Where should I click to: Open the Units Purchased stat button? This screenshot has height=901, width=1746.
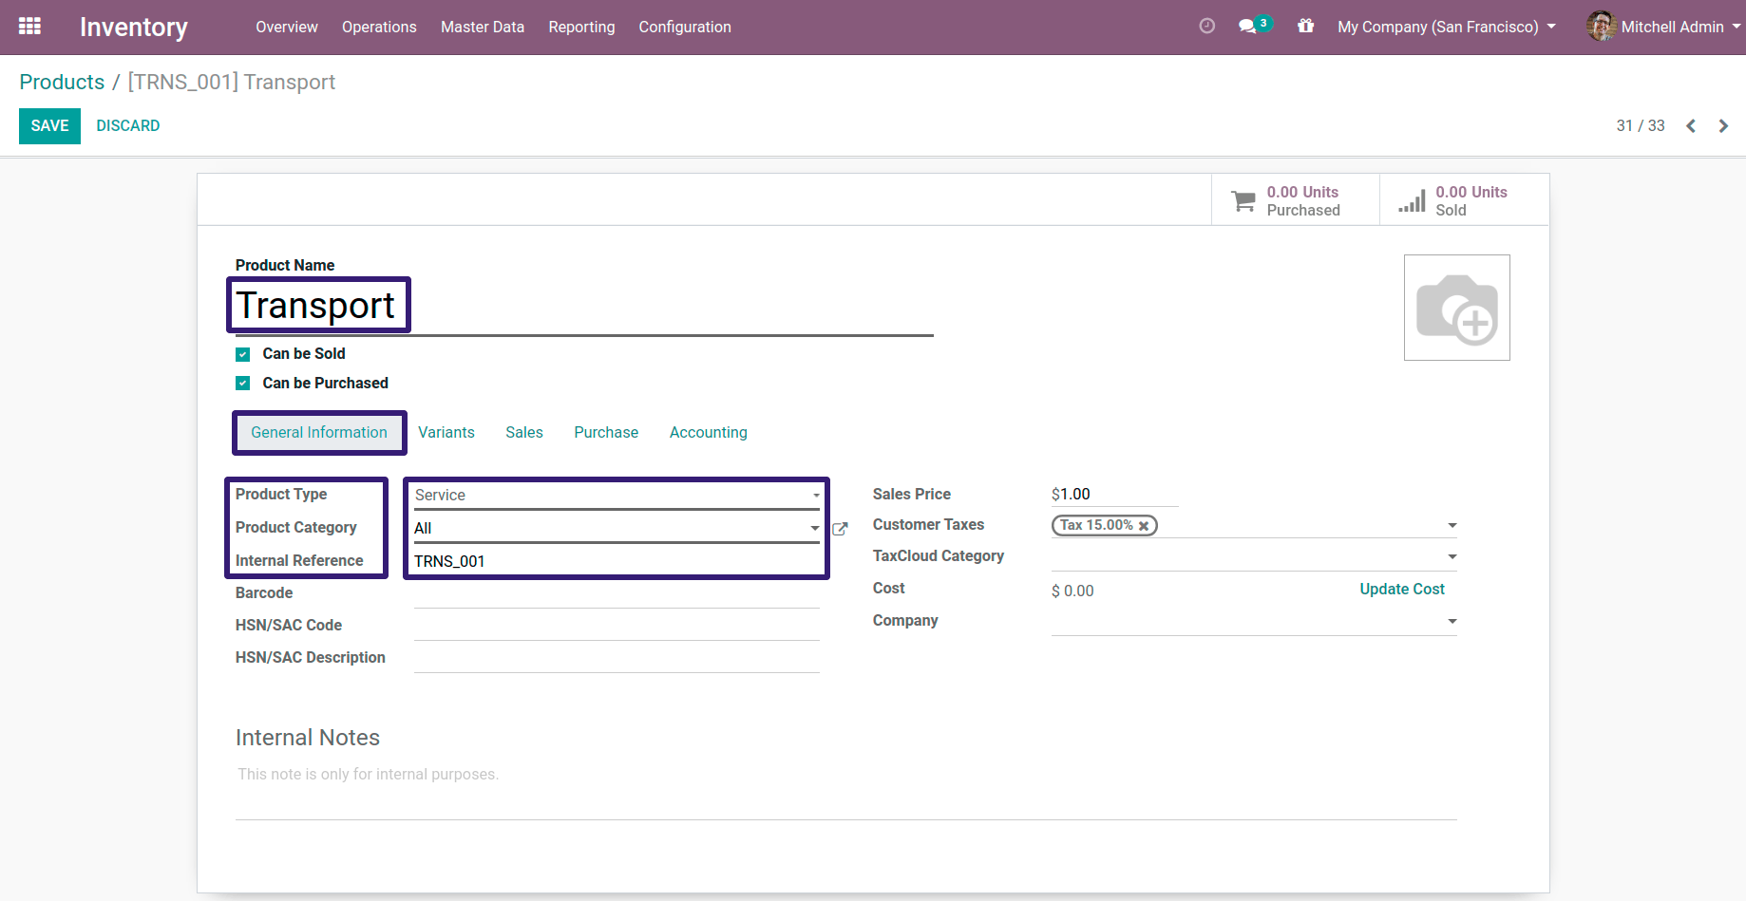1296,200
